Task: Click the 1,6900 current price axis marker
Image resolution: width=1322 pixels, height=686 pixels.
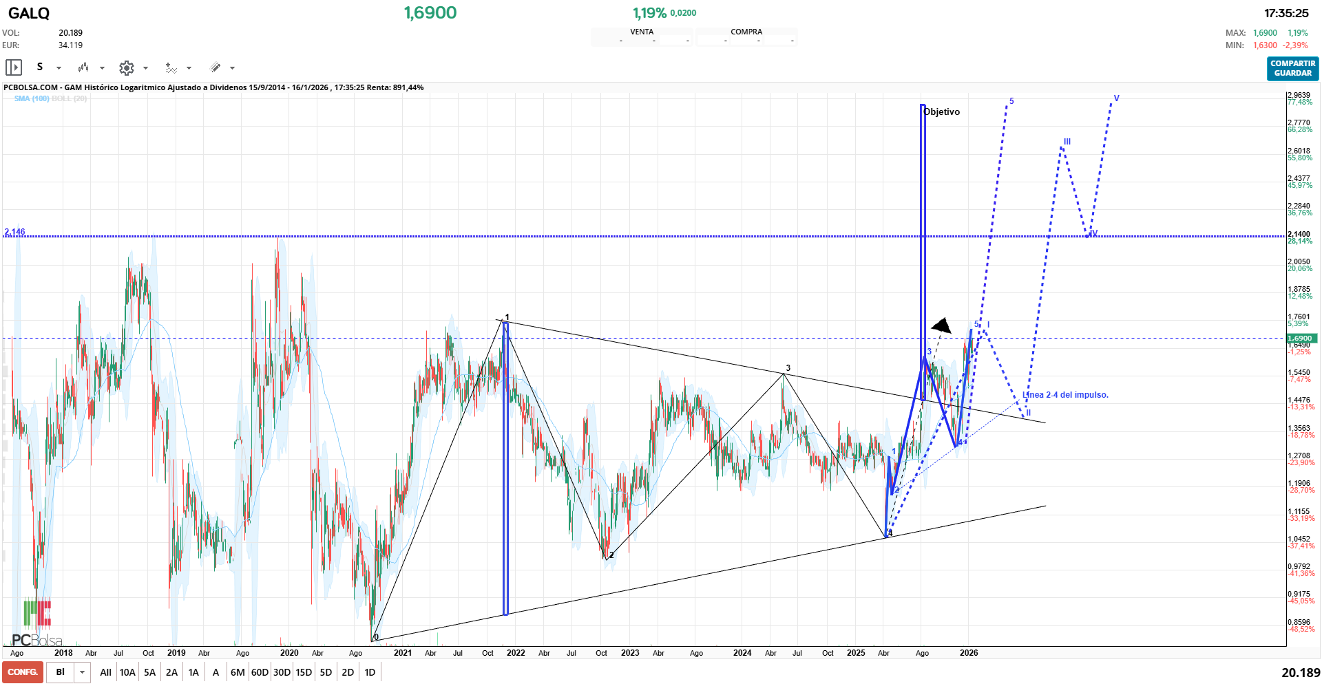Action: [1301, 339]
